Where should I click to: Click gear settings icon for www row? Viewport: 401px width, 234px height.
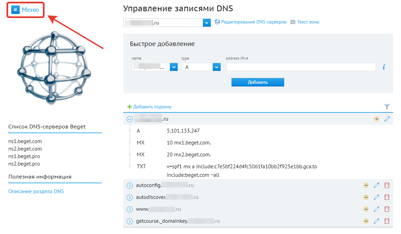[366, 209]
